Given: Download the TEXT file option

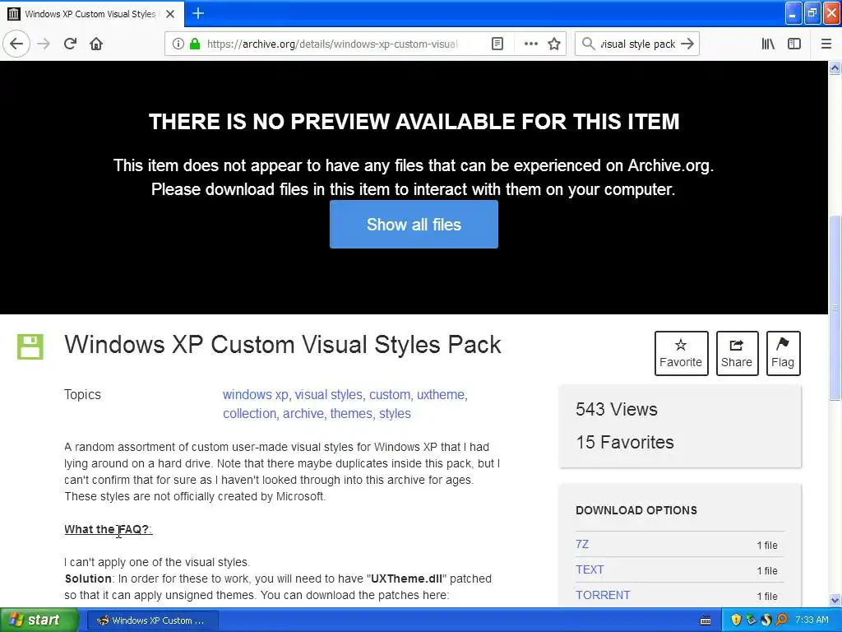Looking at the screenshot, I should point(590,569).
